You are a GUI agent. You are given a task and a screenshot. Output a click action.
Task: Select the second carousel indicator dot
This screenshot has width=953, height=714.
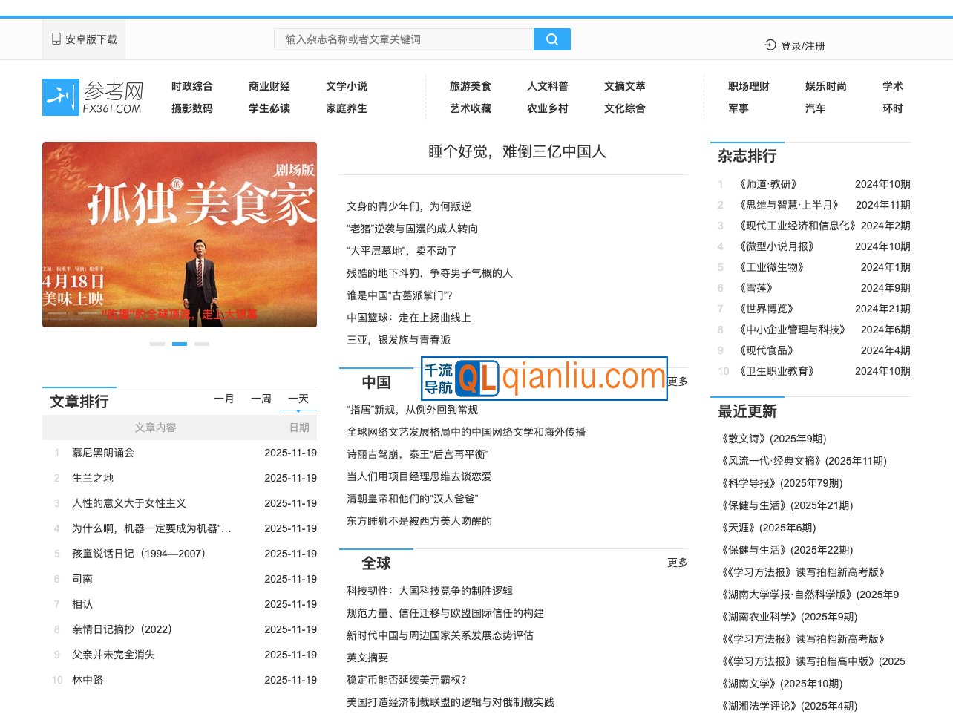[180, 344]
